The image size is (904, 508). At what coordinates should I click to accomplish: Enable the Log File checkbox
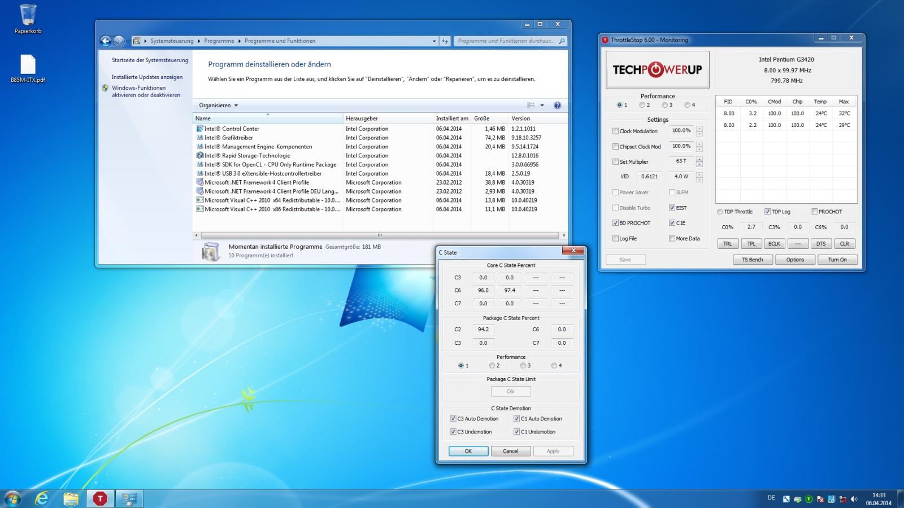(615, 239)
